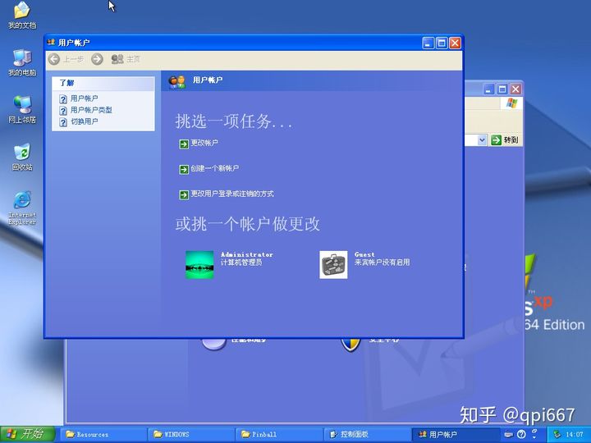Select the 我的电脑 desktop icon
Image resolution: width=591 pixels, height=443 pixels.
[22, 62]
